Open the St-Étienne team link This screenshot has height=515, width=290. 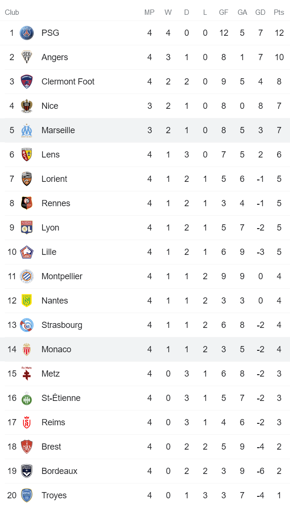(x=61, y=398)
